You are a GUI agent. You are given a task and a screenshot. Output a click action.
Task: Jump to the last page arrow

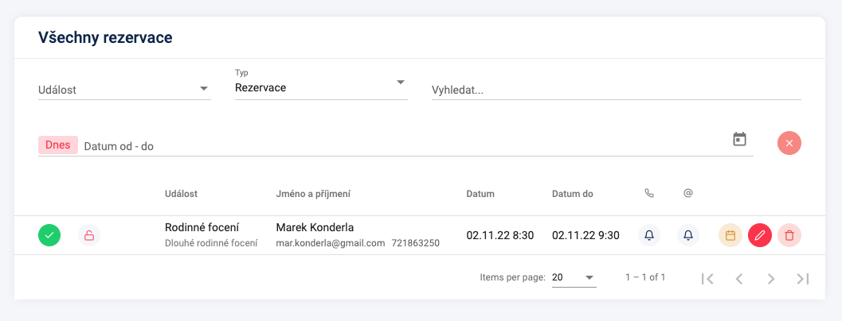(x=803, y=278)
